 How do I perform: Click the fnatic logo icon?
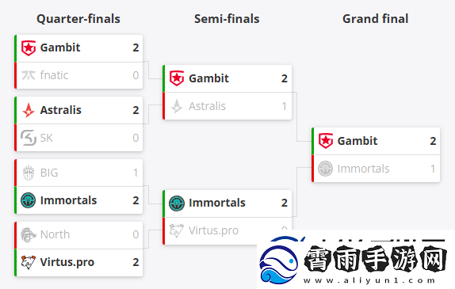tap(29, 75)
